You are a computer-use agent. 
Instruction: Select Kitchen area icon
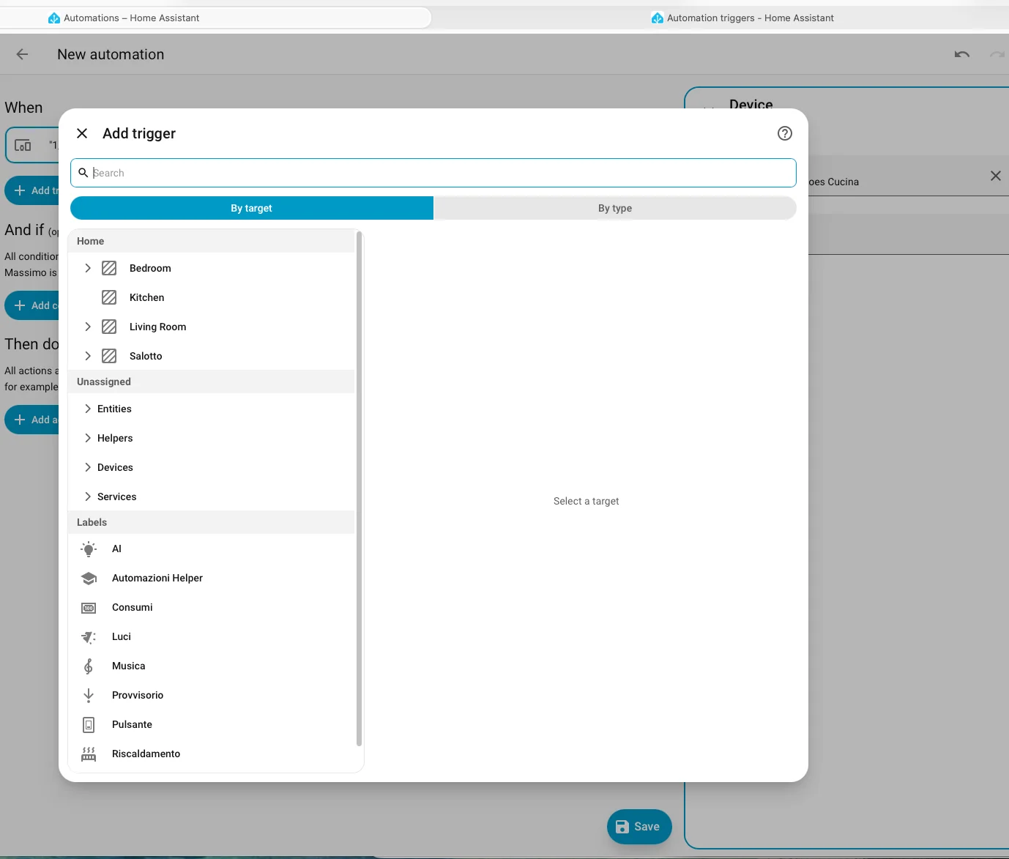[109, 297]
